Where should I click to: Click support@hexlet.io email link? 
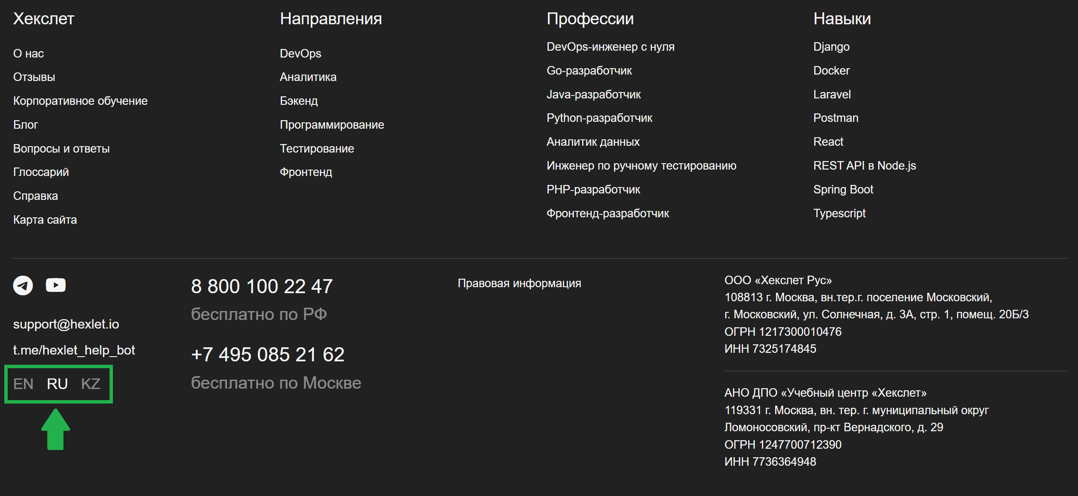[x=66, y=324]
